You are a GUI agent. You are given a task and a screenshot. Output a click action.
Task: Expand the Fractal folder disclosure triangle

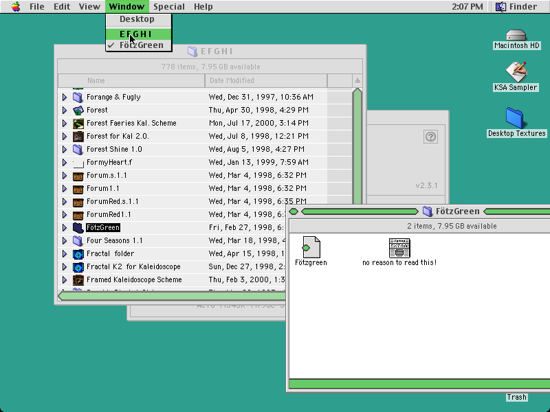pyautogui.click(x=65, y=254)
